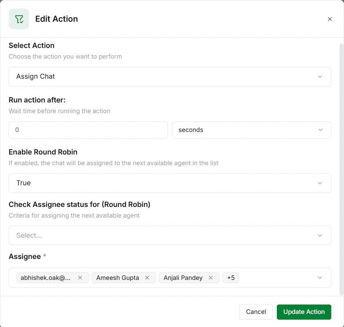Click inside the Assignee chips area
Screen dimensions: 344x327
pos(266,277)
